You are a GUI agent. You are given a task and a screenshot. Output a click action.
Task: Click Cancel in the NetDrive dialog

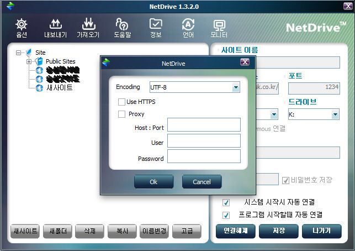pyautogui.click(x=202, y=182)
